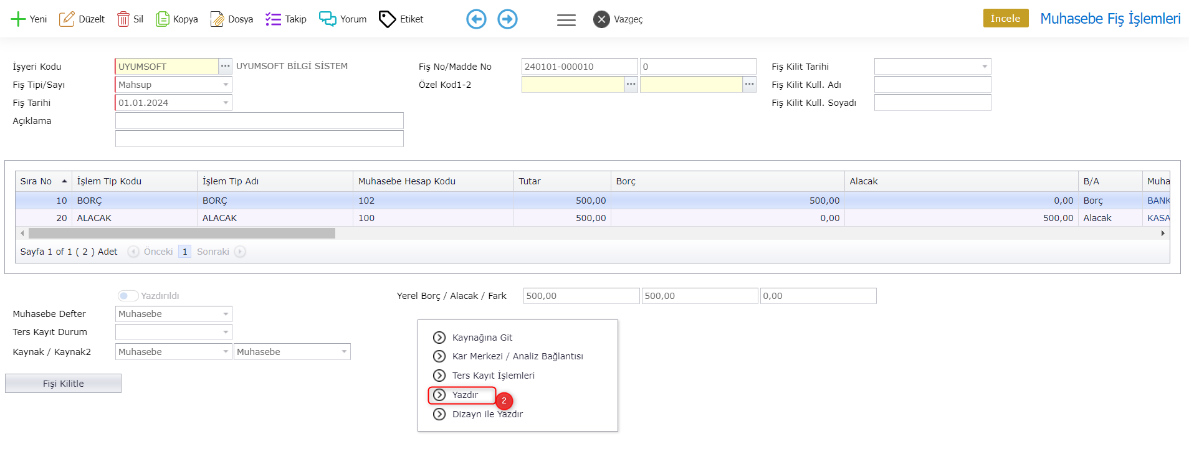The image size is (1189, 454).
Task: Open İşyeri Kodu lookup ellipsis button
Action: [225, 66]
